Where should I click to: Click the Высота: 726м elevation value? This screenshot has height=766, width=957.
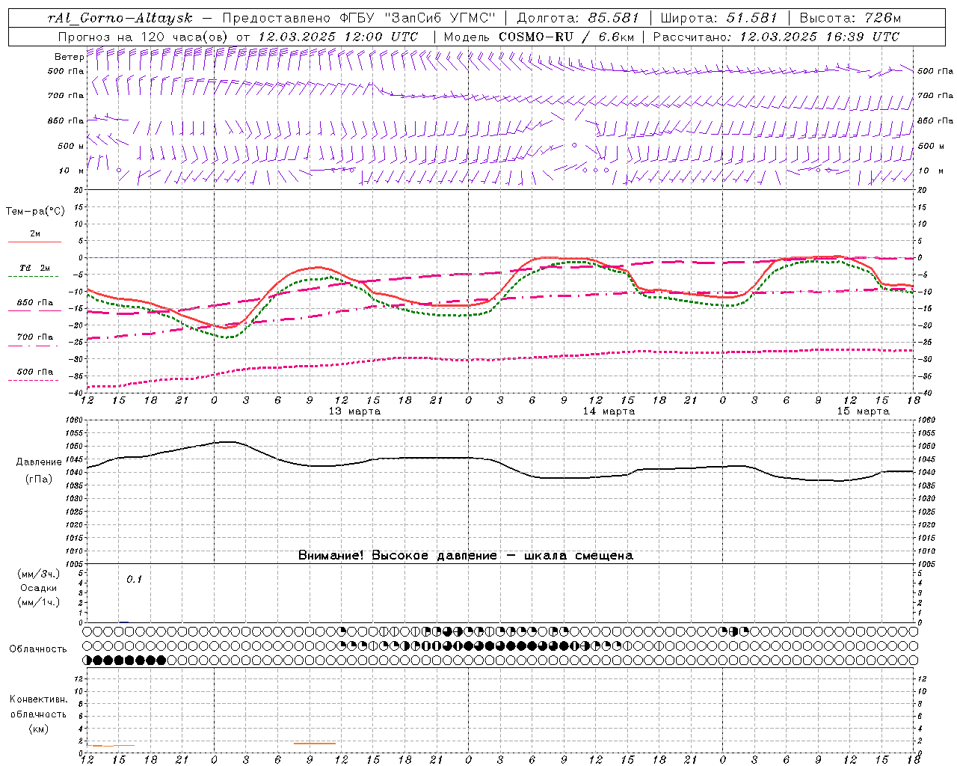(x=850, y=18)
